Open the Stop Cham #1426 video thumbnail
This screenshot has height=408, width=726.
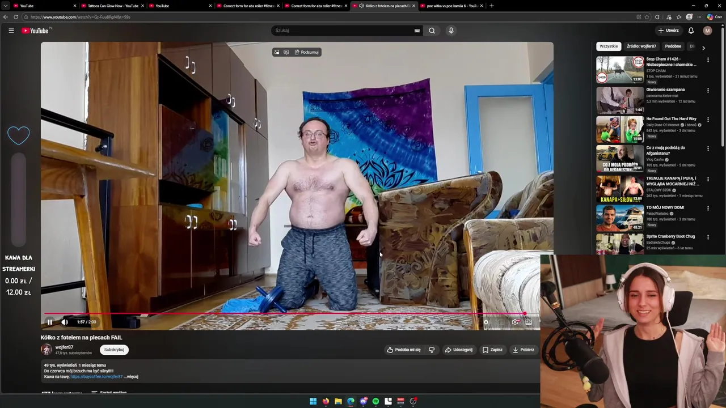click(620, 70)
